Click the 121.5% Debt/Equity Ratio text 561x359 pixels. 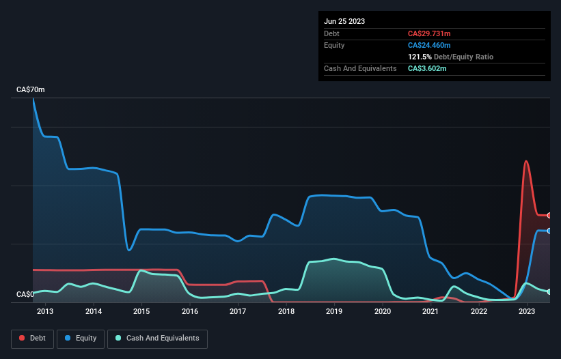point(450,57)
